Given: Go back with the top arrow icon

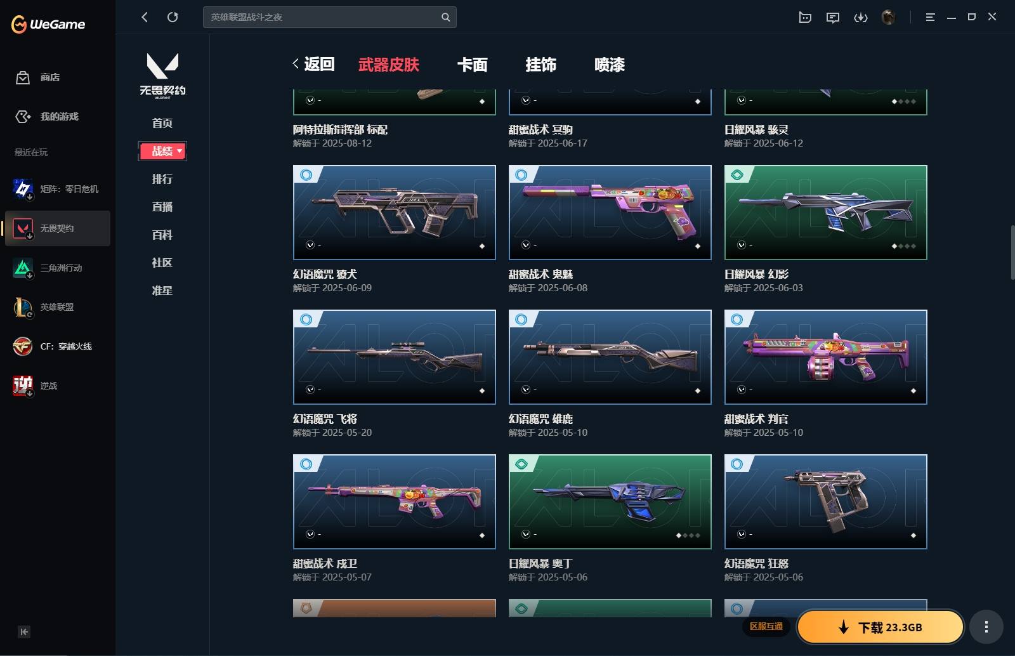Looking at the screenshot, I should (145, 17).
